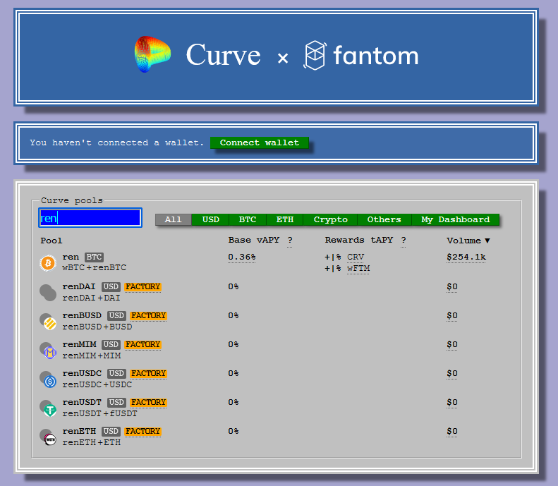Click the FACTORY tag on renUSDT row
This screenshot has width=558, height=486.
point(148,402)
